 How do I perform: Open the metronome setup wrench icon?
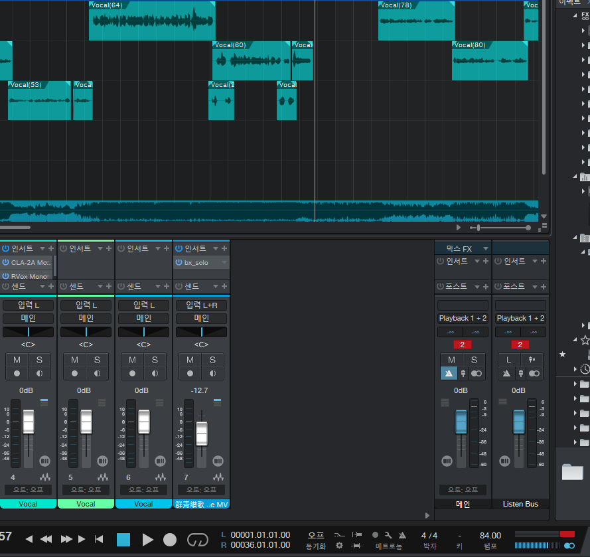click(x=388, y=535)
